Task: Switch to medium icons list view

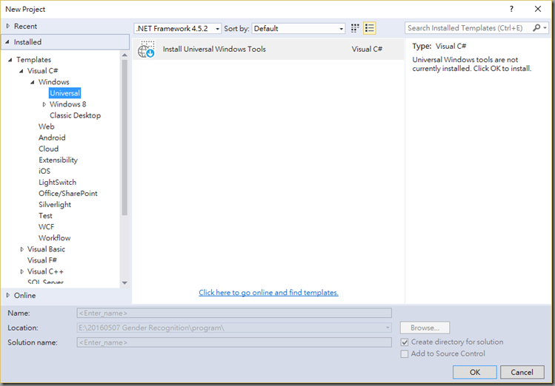Action: (x=370, y=28)
